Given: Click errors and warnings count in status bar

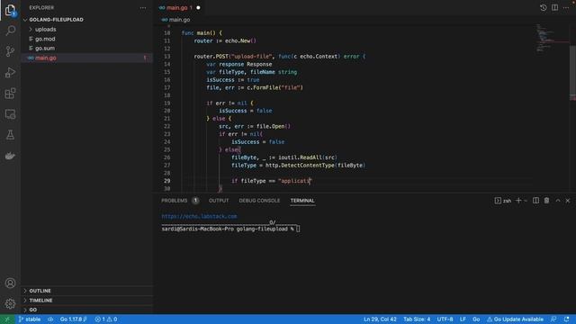Looking at the screenshot, I should pos(106,319).
